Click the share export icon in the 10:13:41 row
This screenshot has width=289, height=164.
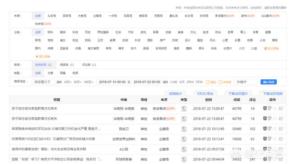coord(281,139)
